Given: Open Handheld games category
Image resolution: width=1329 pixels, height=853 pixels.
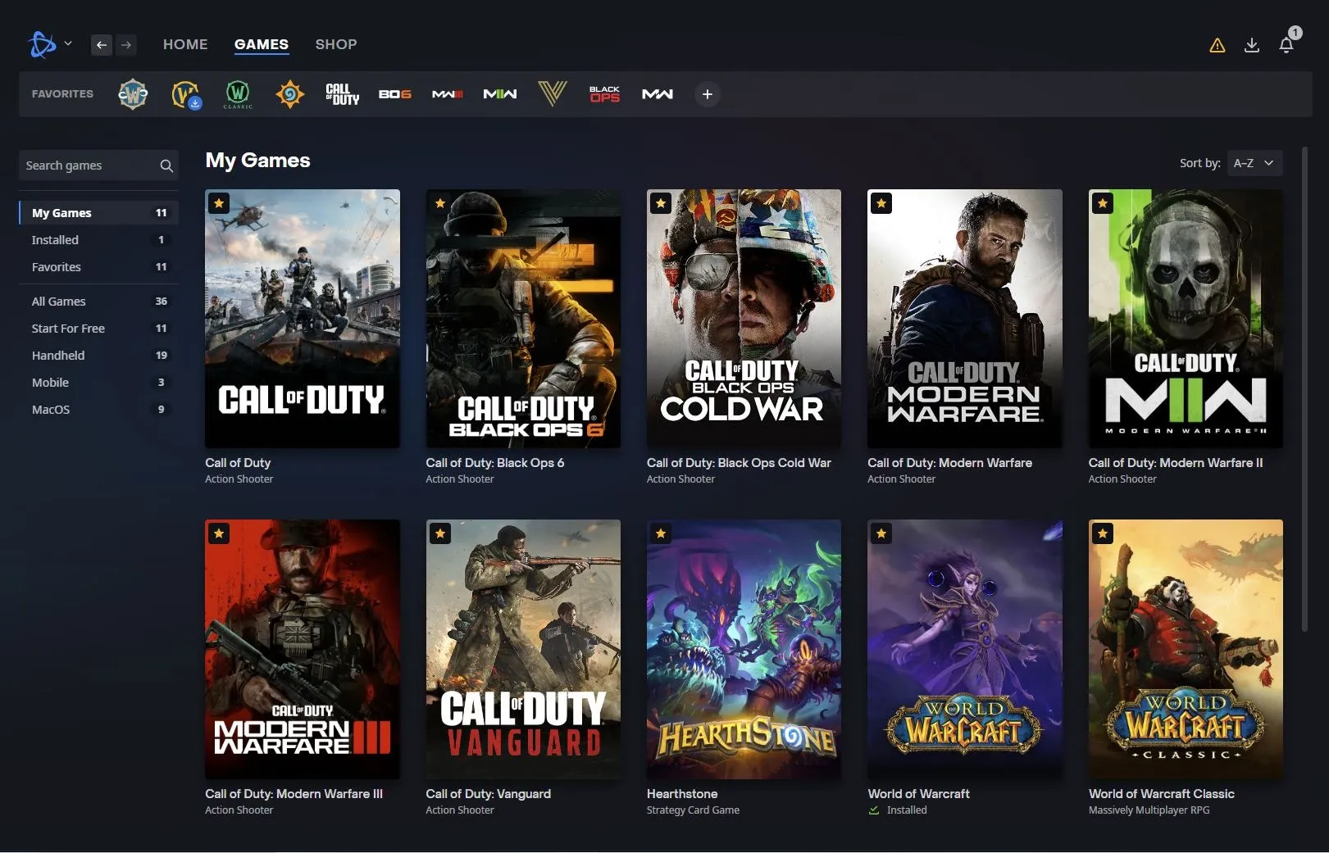Looking at the screenshot, I should pyautogui.click(x=98, y=356).
